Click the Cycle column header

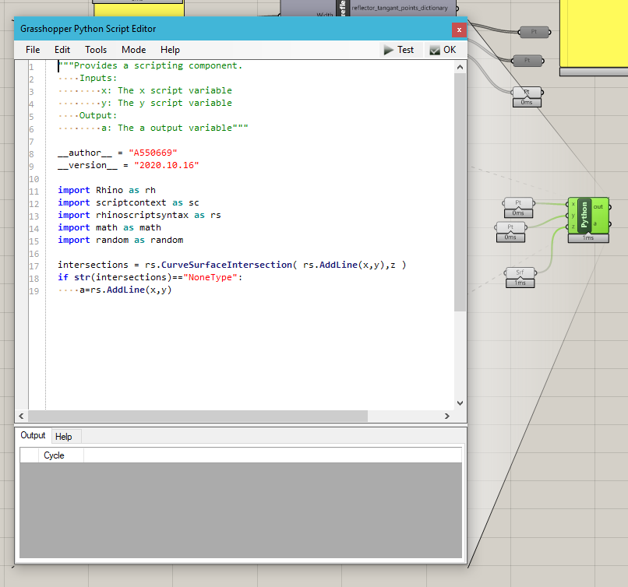click(x=54, y=455)
